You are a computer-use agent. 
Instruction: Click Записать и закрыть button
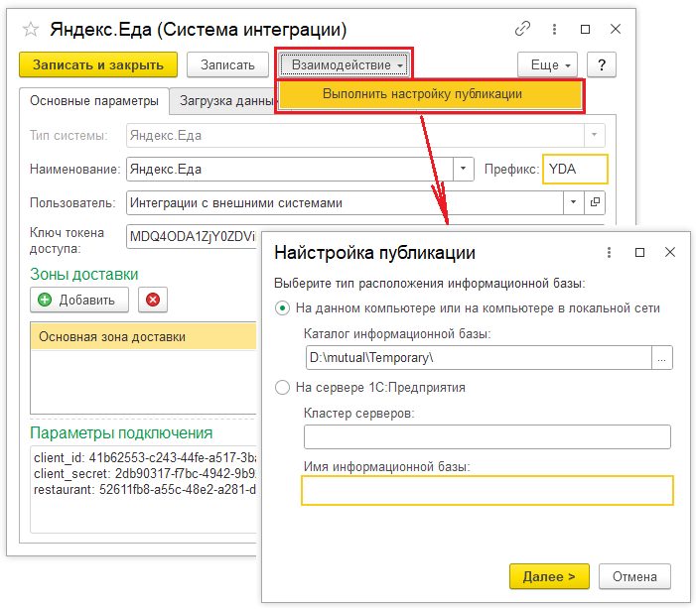pos(98,64)
